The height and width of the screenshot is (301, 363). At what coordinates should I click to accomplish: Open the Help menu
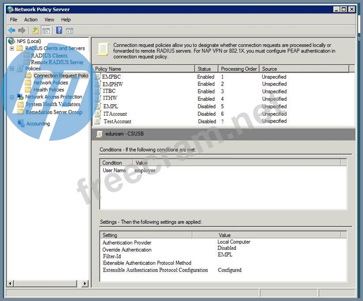pos(66,20)
